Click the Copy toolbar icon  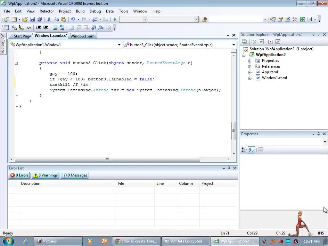pos(56,20)
